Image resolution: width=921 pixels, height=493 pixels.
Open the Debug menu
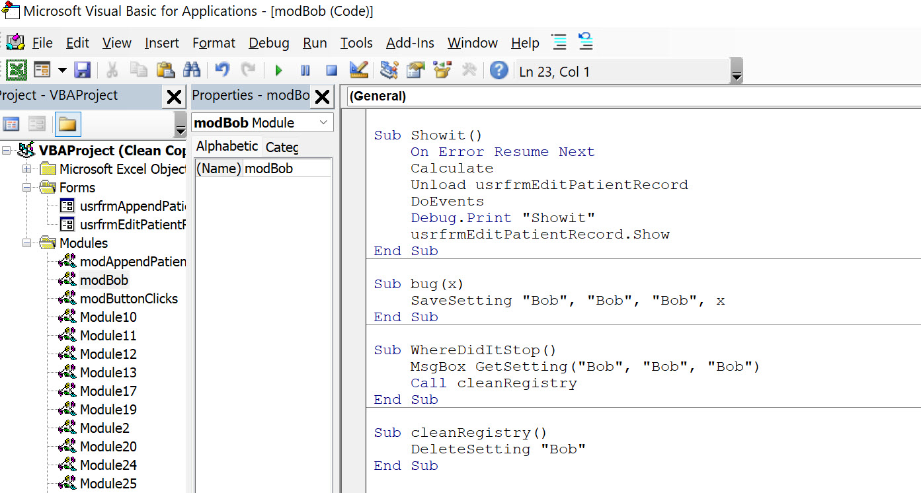pos(269,43)
